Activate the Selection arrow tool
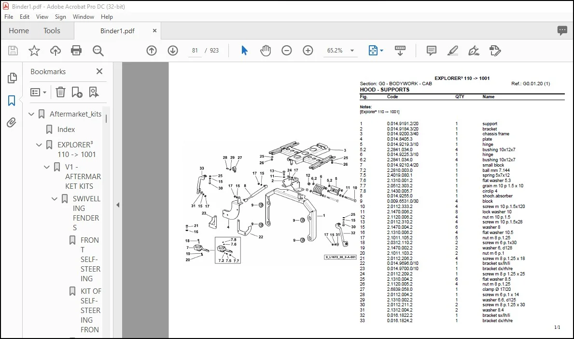Screen dimensions: 574x339 pyautogui.click(x=244, y=51)
